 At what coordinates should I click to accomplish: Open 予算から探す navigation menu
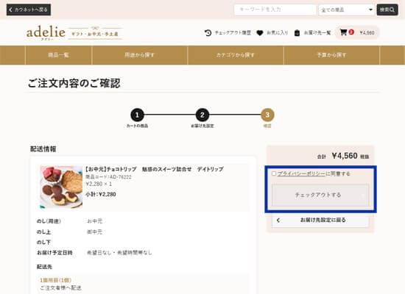coord(331,55)
